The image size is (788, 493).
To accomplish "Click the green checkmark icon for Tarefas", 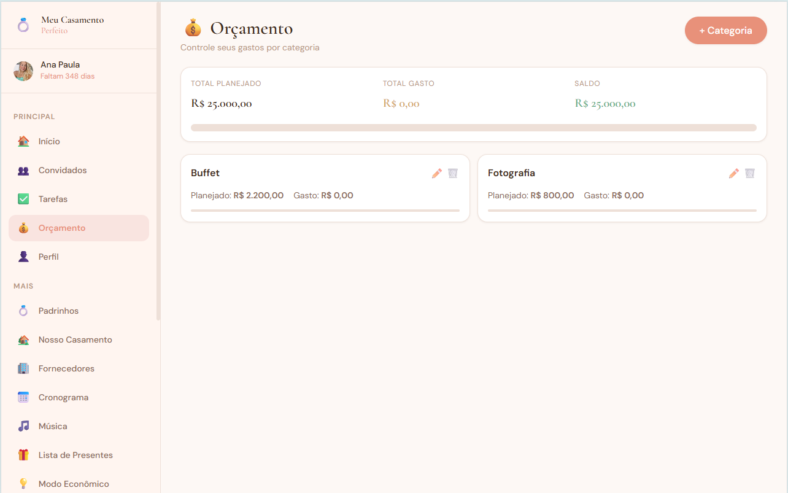I will tap(23, 199).
